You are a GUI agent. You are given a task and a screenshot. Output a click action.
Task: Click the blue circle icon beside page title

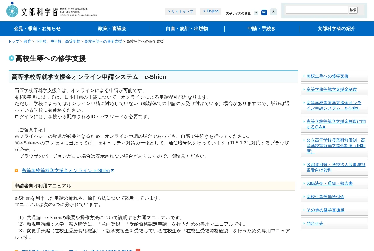click(x=11, y=58)
